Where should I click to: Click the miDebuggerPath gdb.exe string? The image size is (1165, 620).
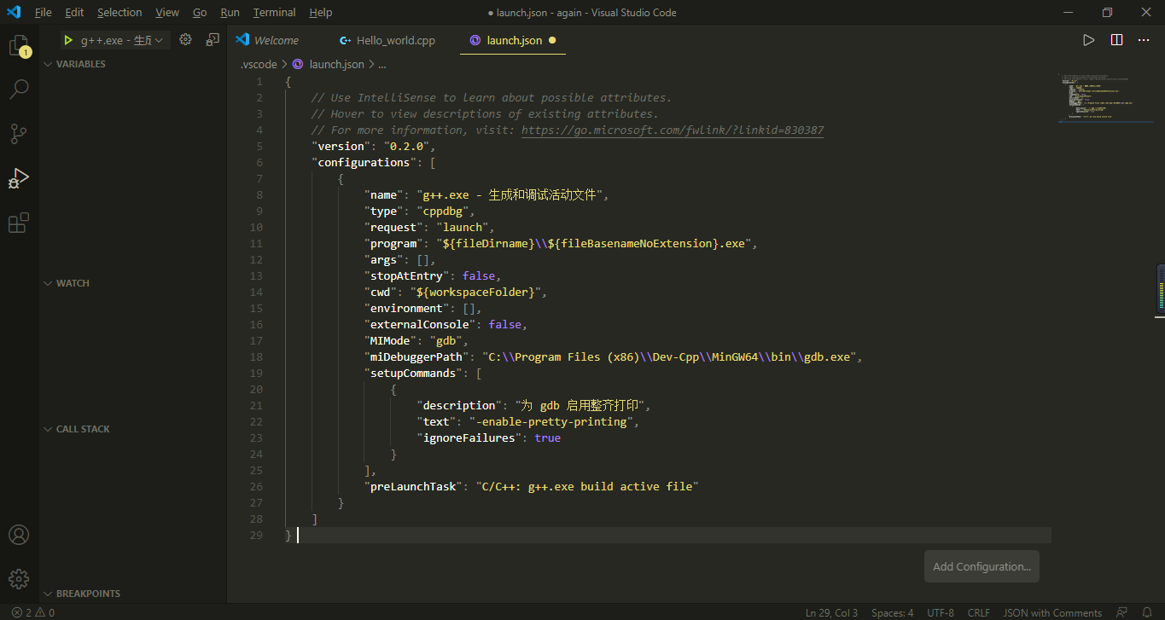(x=670, y=356)
